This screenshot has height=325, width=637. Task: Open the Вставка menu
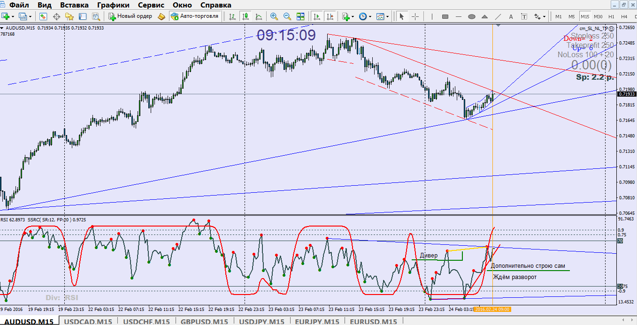pos(74,5)
